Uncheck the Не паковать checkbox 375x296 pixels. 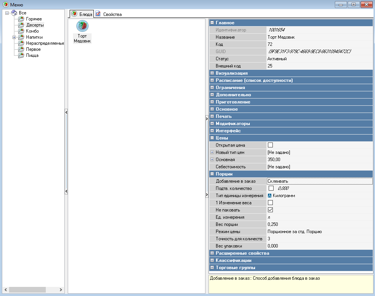(x=270, y=210)
